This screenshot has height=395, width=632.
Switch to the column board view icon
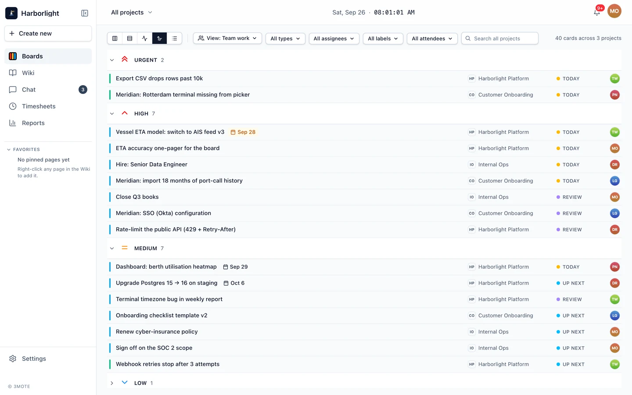115,39
